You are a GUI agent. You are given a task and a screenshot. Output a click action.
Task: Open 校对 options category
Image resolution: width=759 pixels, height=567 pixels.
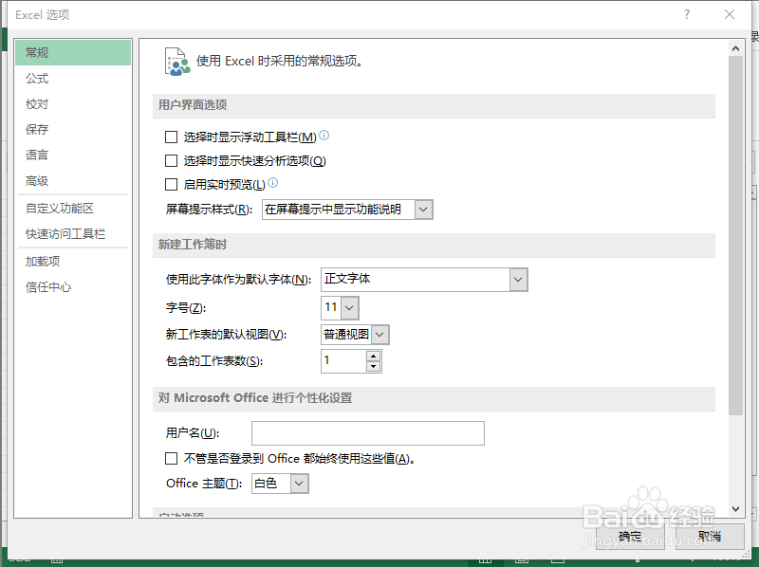click(73, 103)
